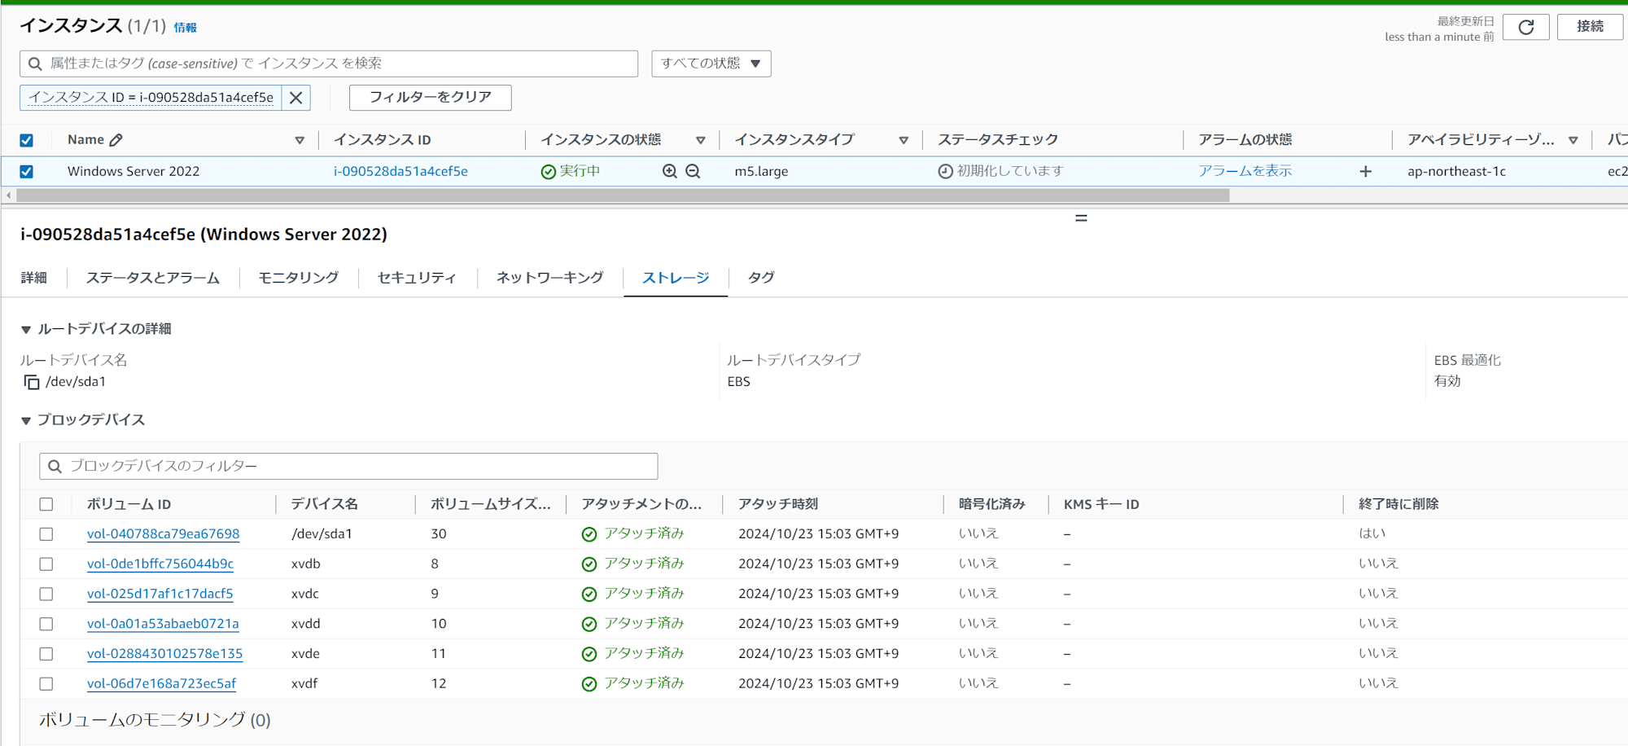This screenshot has width=1628, height=746.
Task: Check the box for vol-06d7e168a723ec5af
Action: coord(46,684)
